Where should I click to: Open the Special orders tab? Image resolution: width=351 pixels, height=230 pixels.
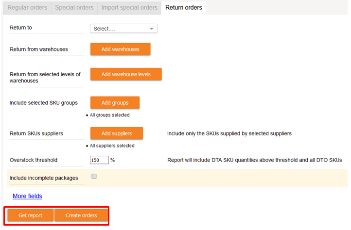pos(74,8)
